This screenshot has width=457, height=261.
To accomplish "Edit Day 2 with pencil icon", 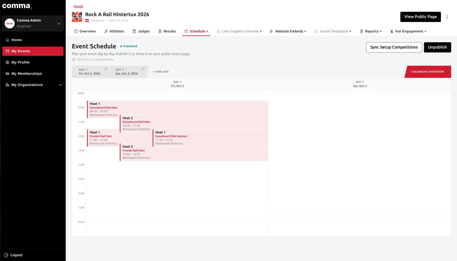I will pyautogui.click(x=143, y=69).
